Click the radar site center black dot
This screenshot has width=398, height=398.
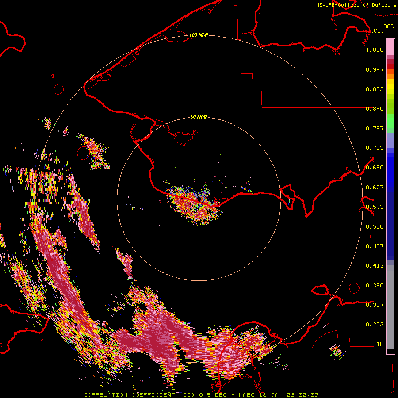(199, 199)
